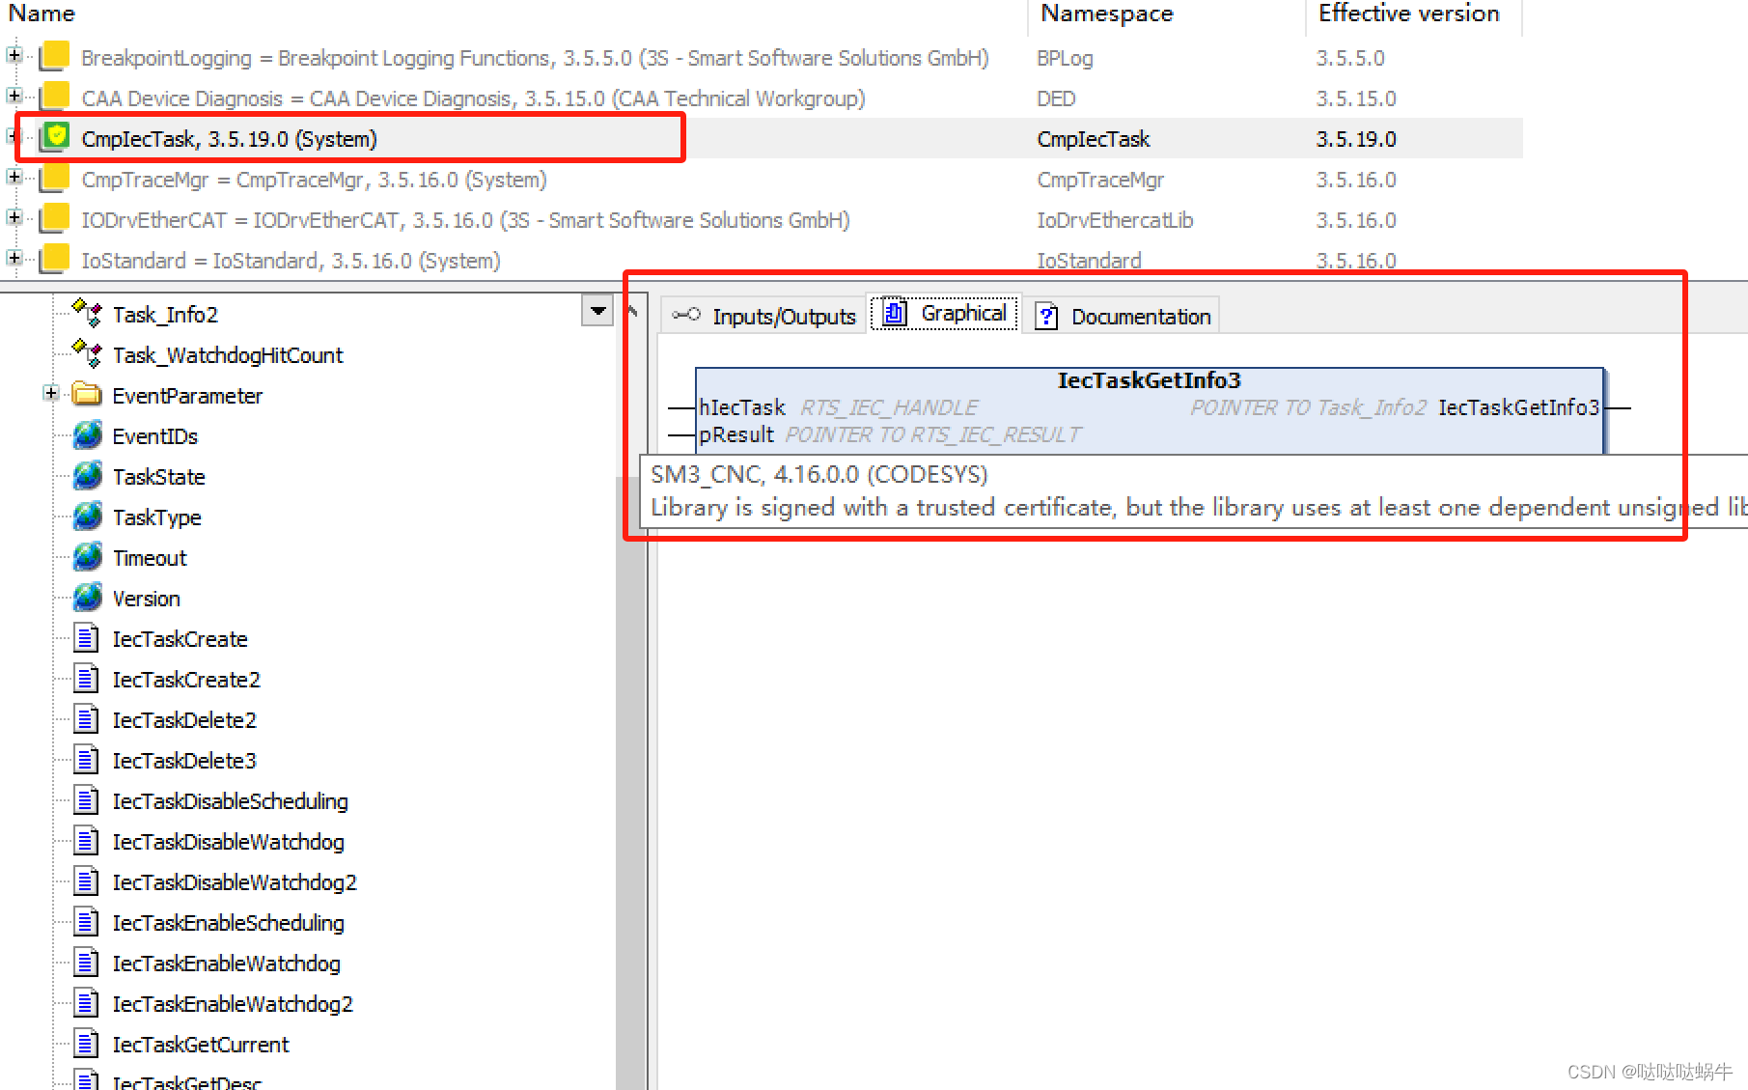Click the pResult input pin label
Viewport: 1748px width, 1090px height.
click(x=735, y=434)
